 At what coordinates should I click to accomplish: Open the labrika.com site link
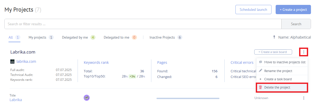click(26, 61)
